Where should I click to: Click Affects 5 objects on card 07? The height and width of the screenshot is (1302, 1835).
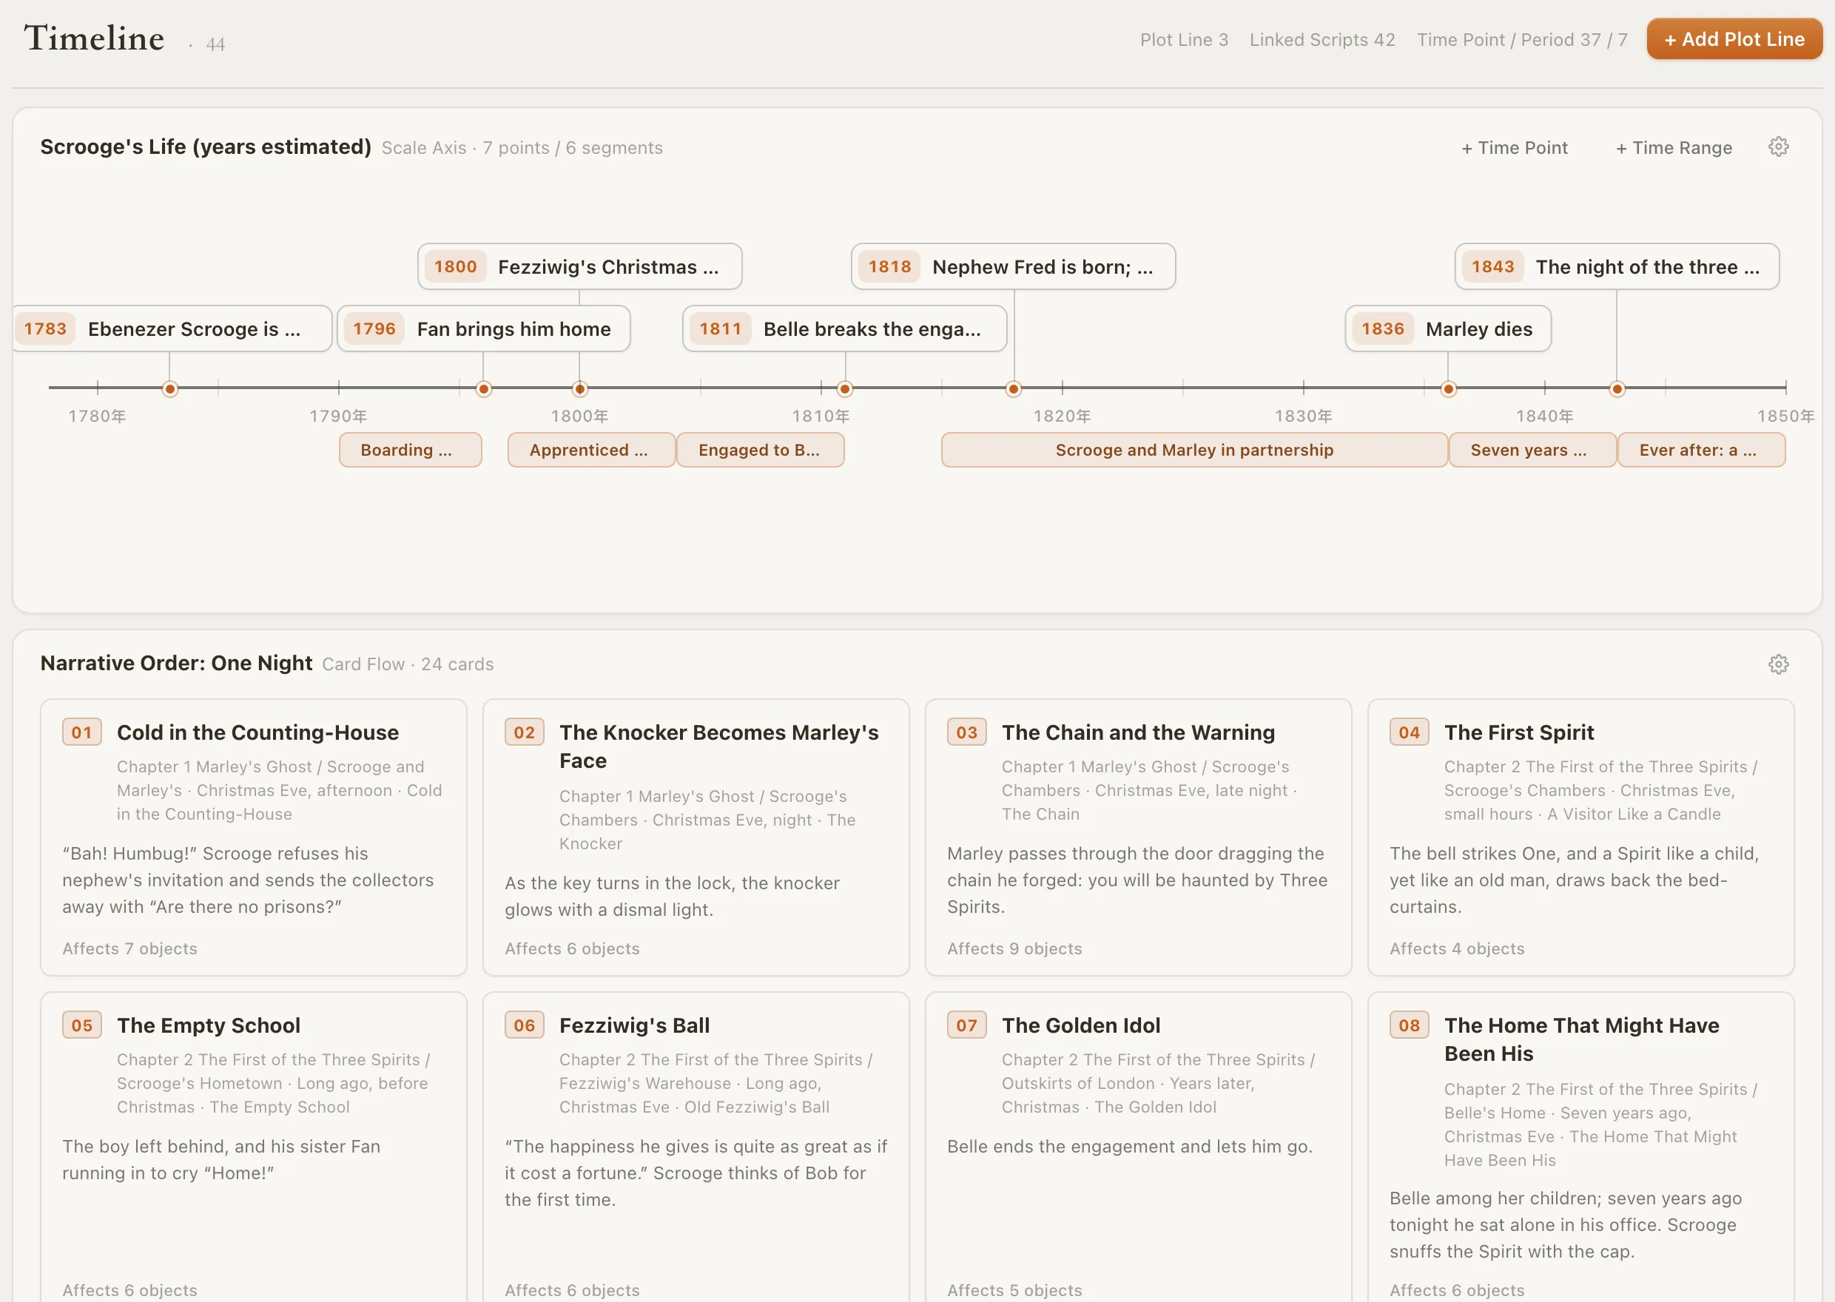pos(1014,1290)
